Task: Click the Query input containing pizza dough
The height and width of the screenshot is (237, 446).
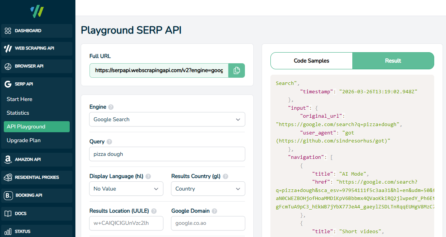Action: click(167, 154)
